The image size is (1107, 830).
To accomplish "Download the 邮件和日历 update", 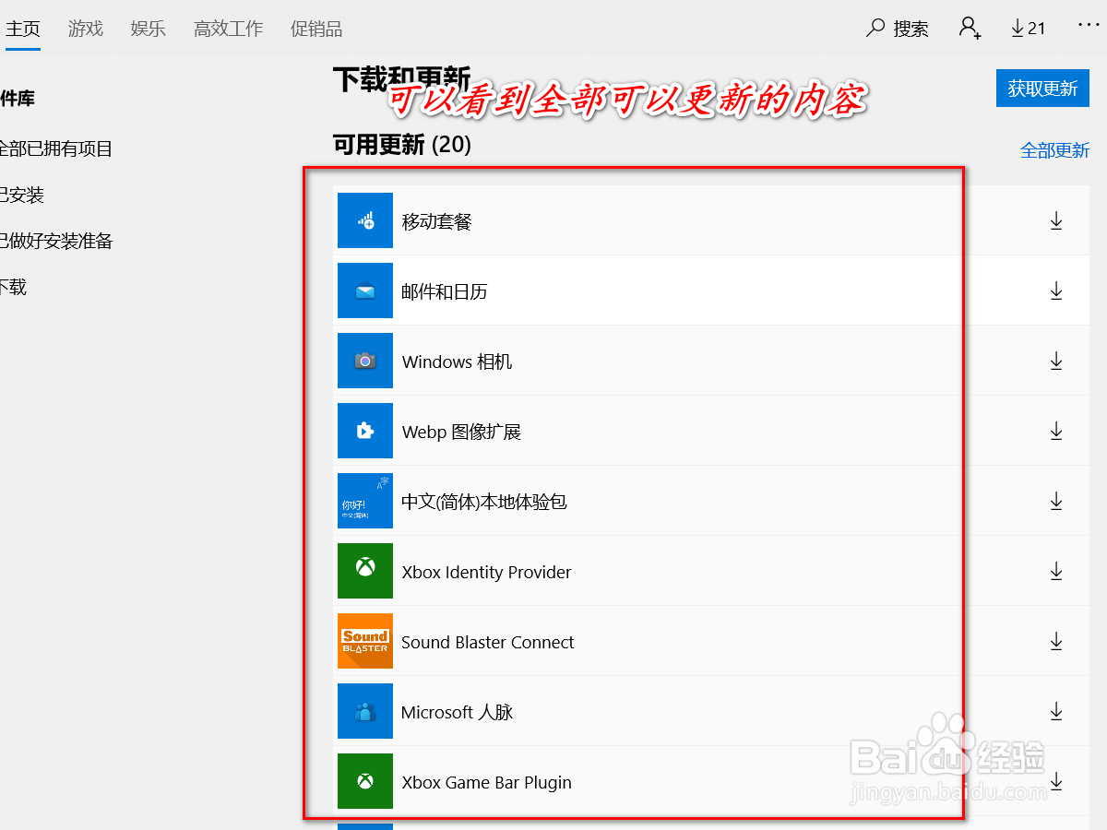I will [x=1055, y=290].
